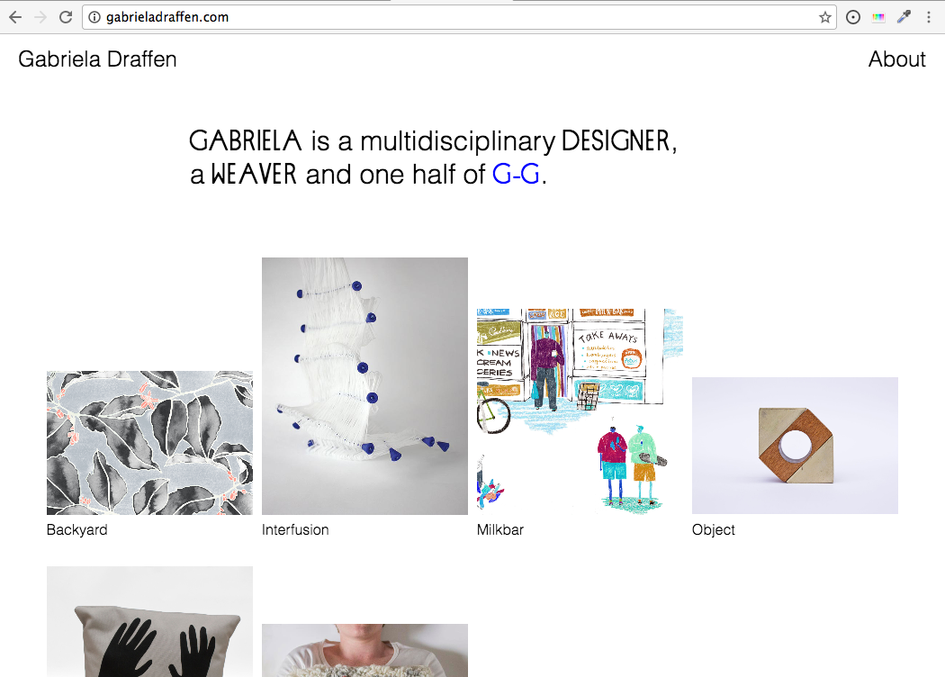
Task: Open the Backyard leaf pattern thumbnail
Action: point(149,443)
